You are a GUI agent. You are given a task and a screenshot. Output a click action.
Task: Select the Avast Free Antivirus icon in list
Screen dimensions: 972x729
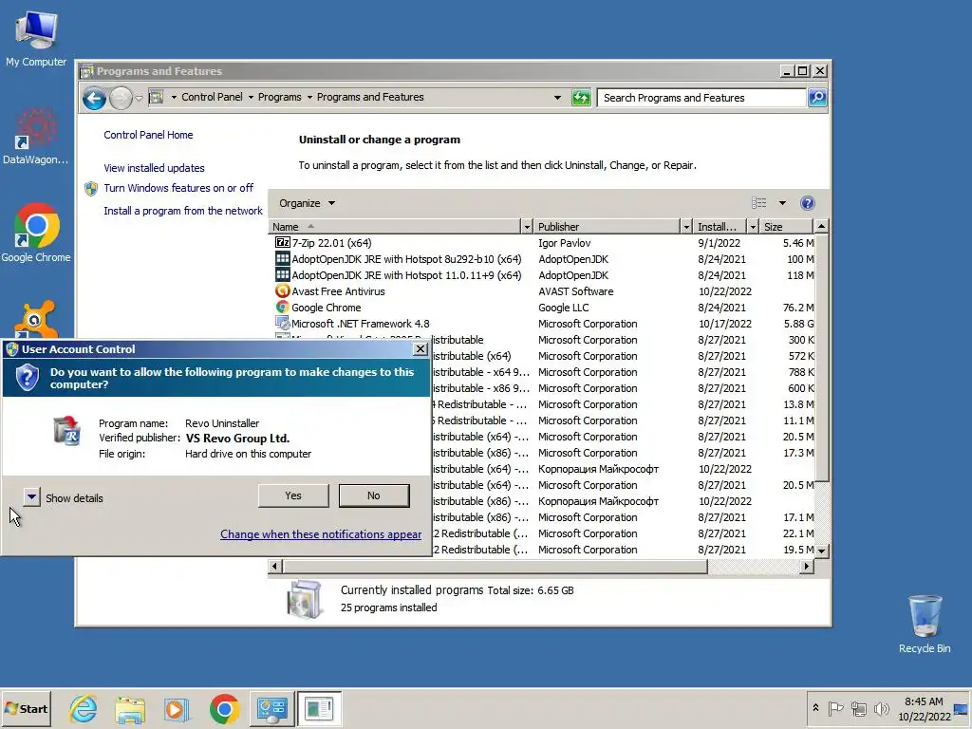(282, 290)
